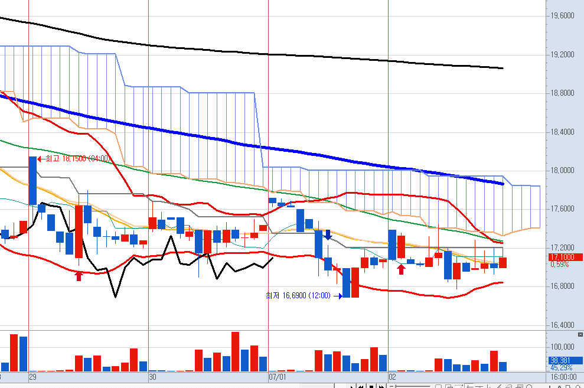Select the 최고 18,1500 (04:00) high annotation
The height and width of the screenshot is (388, 584).
point(74,159)
